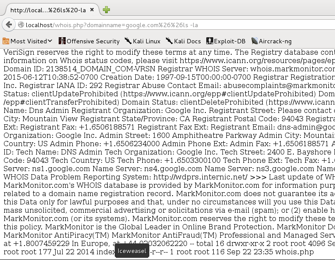Click '1600 Amphitheatre Parkway' text
335x260 pixels.
(205, 136)
